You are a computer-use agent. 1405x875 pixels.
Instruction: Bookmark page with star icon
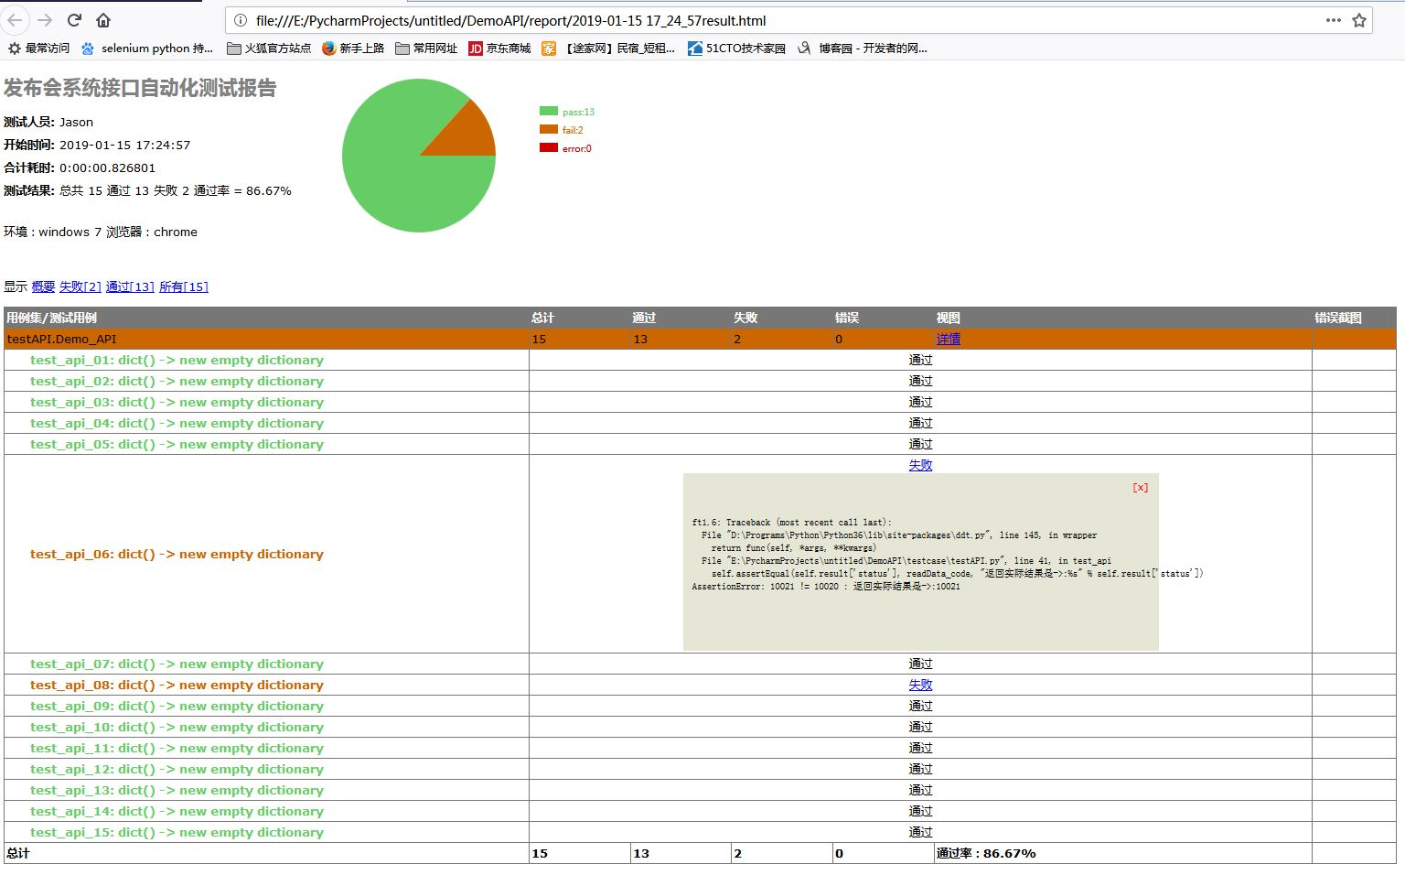coord(1359,20)
